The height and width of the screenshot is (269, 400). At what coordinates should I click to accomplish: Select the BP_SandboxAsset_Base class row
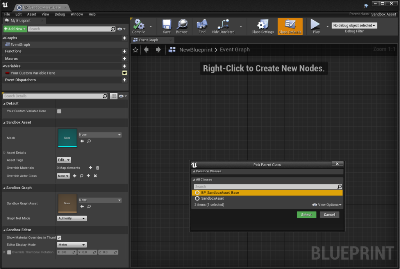[267, 193]
